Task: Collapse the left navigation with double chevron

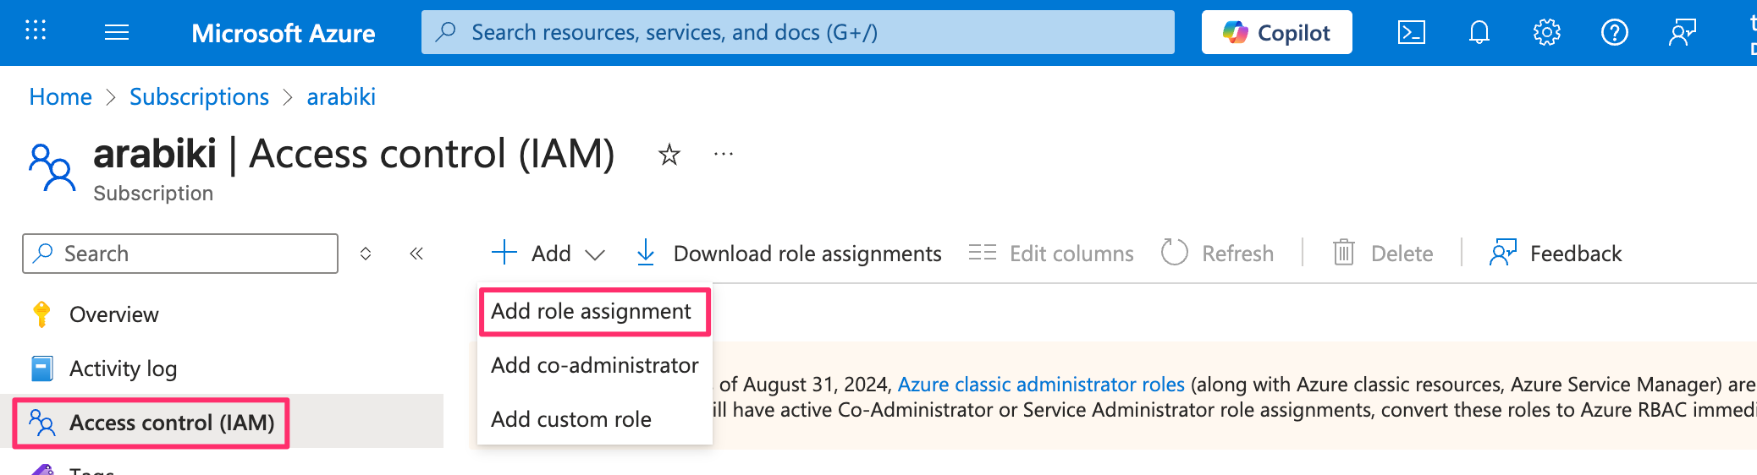Action: (416, 254)
